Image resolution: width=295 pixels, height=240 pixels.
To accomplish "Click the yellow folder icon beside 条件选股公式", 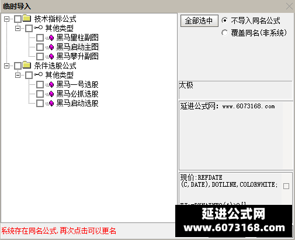I will [27, 65].
